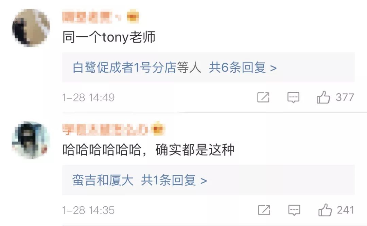Like the tony老师 comment

pyautogui.click(x=323, y=97)
